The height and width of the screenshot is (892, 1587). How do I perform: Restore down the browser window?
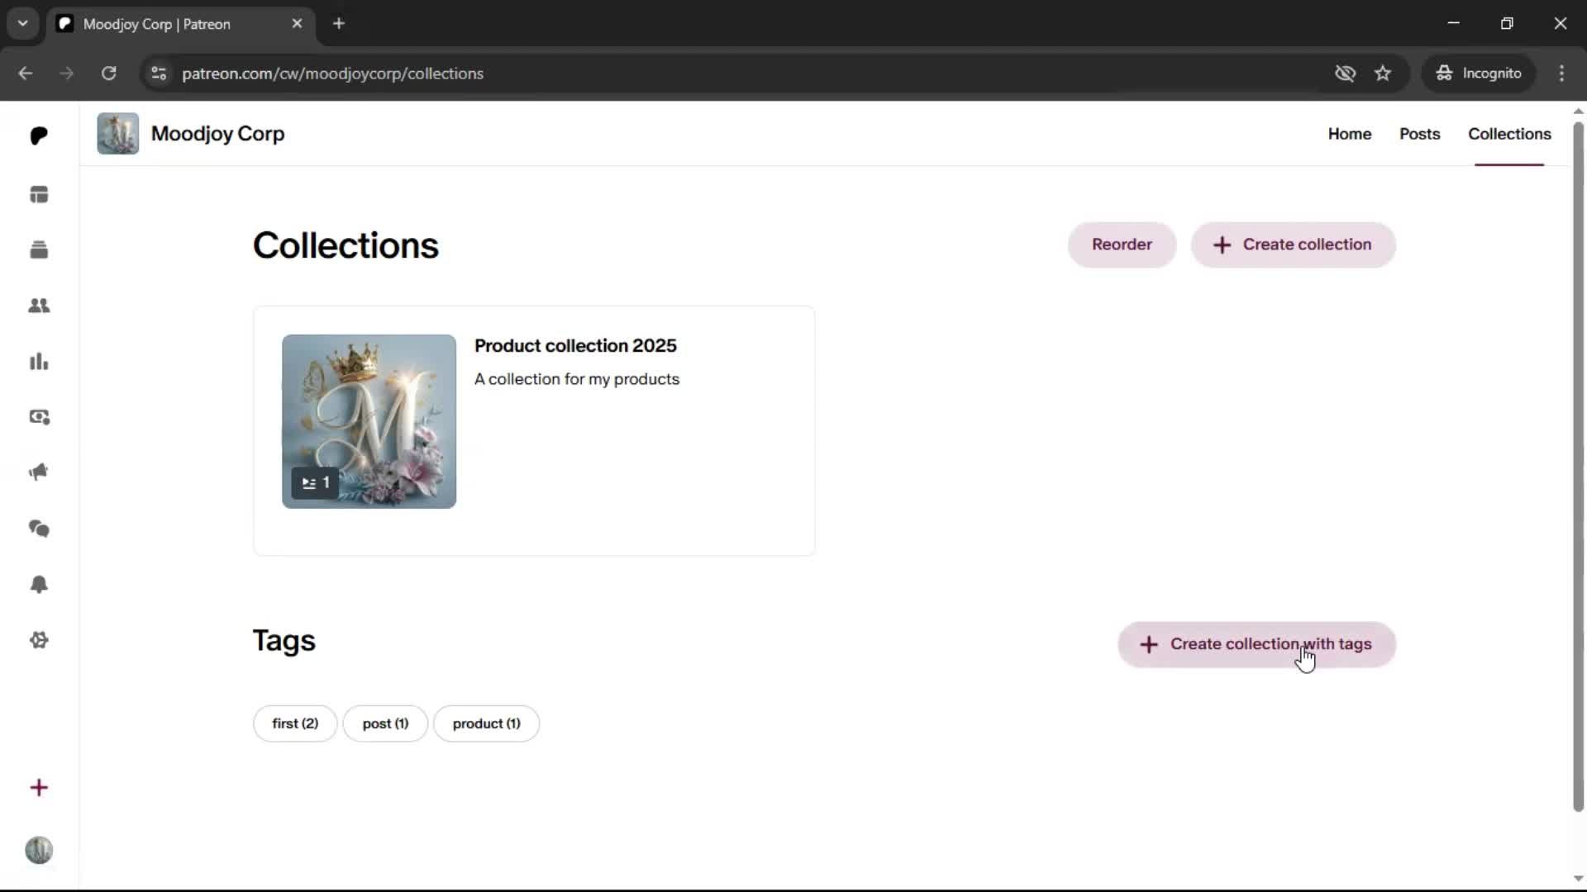(1507, 23)
